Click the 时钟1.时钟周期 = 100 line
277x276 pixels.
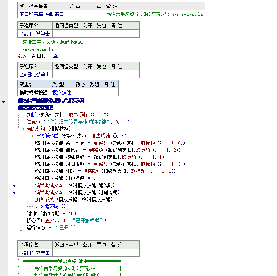[51, 213]
